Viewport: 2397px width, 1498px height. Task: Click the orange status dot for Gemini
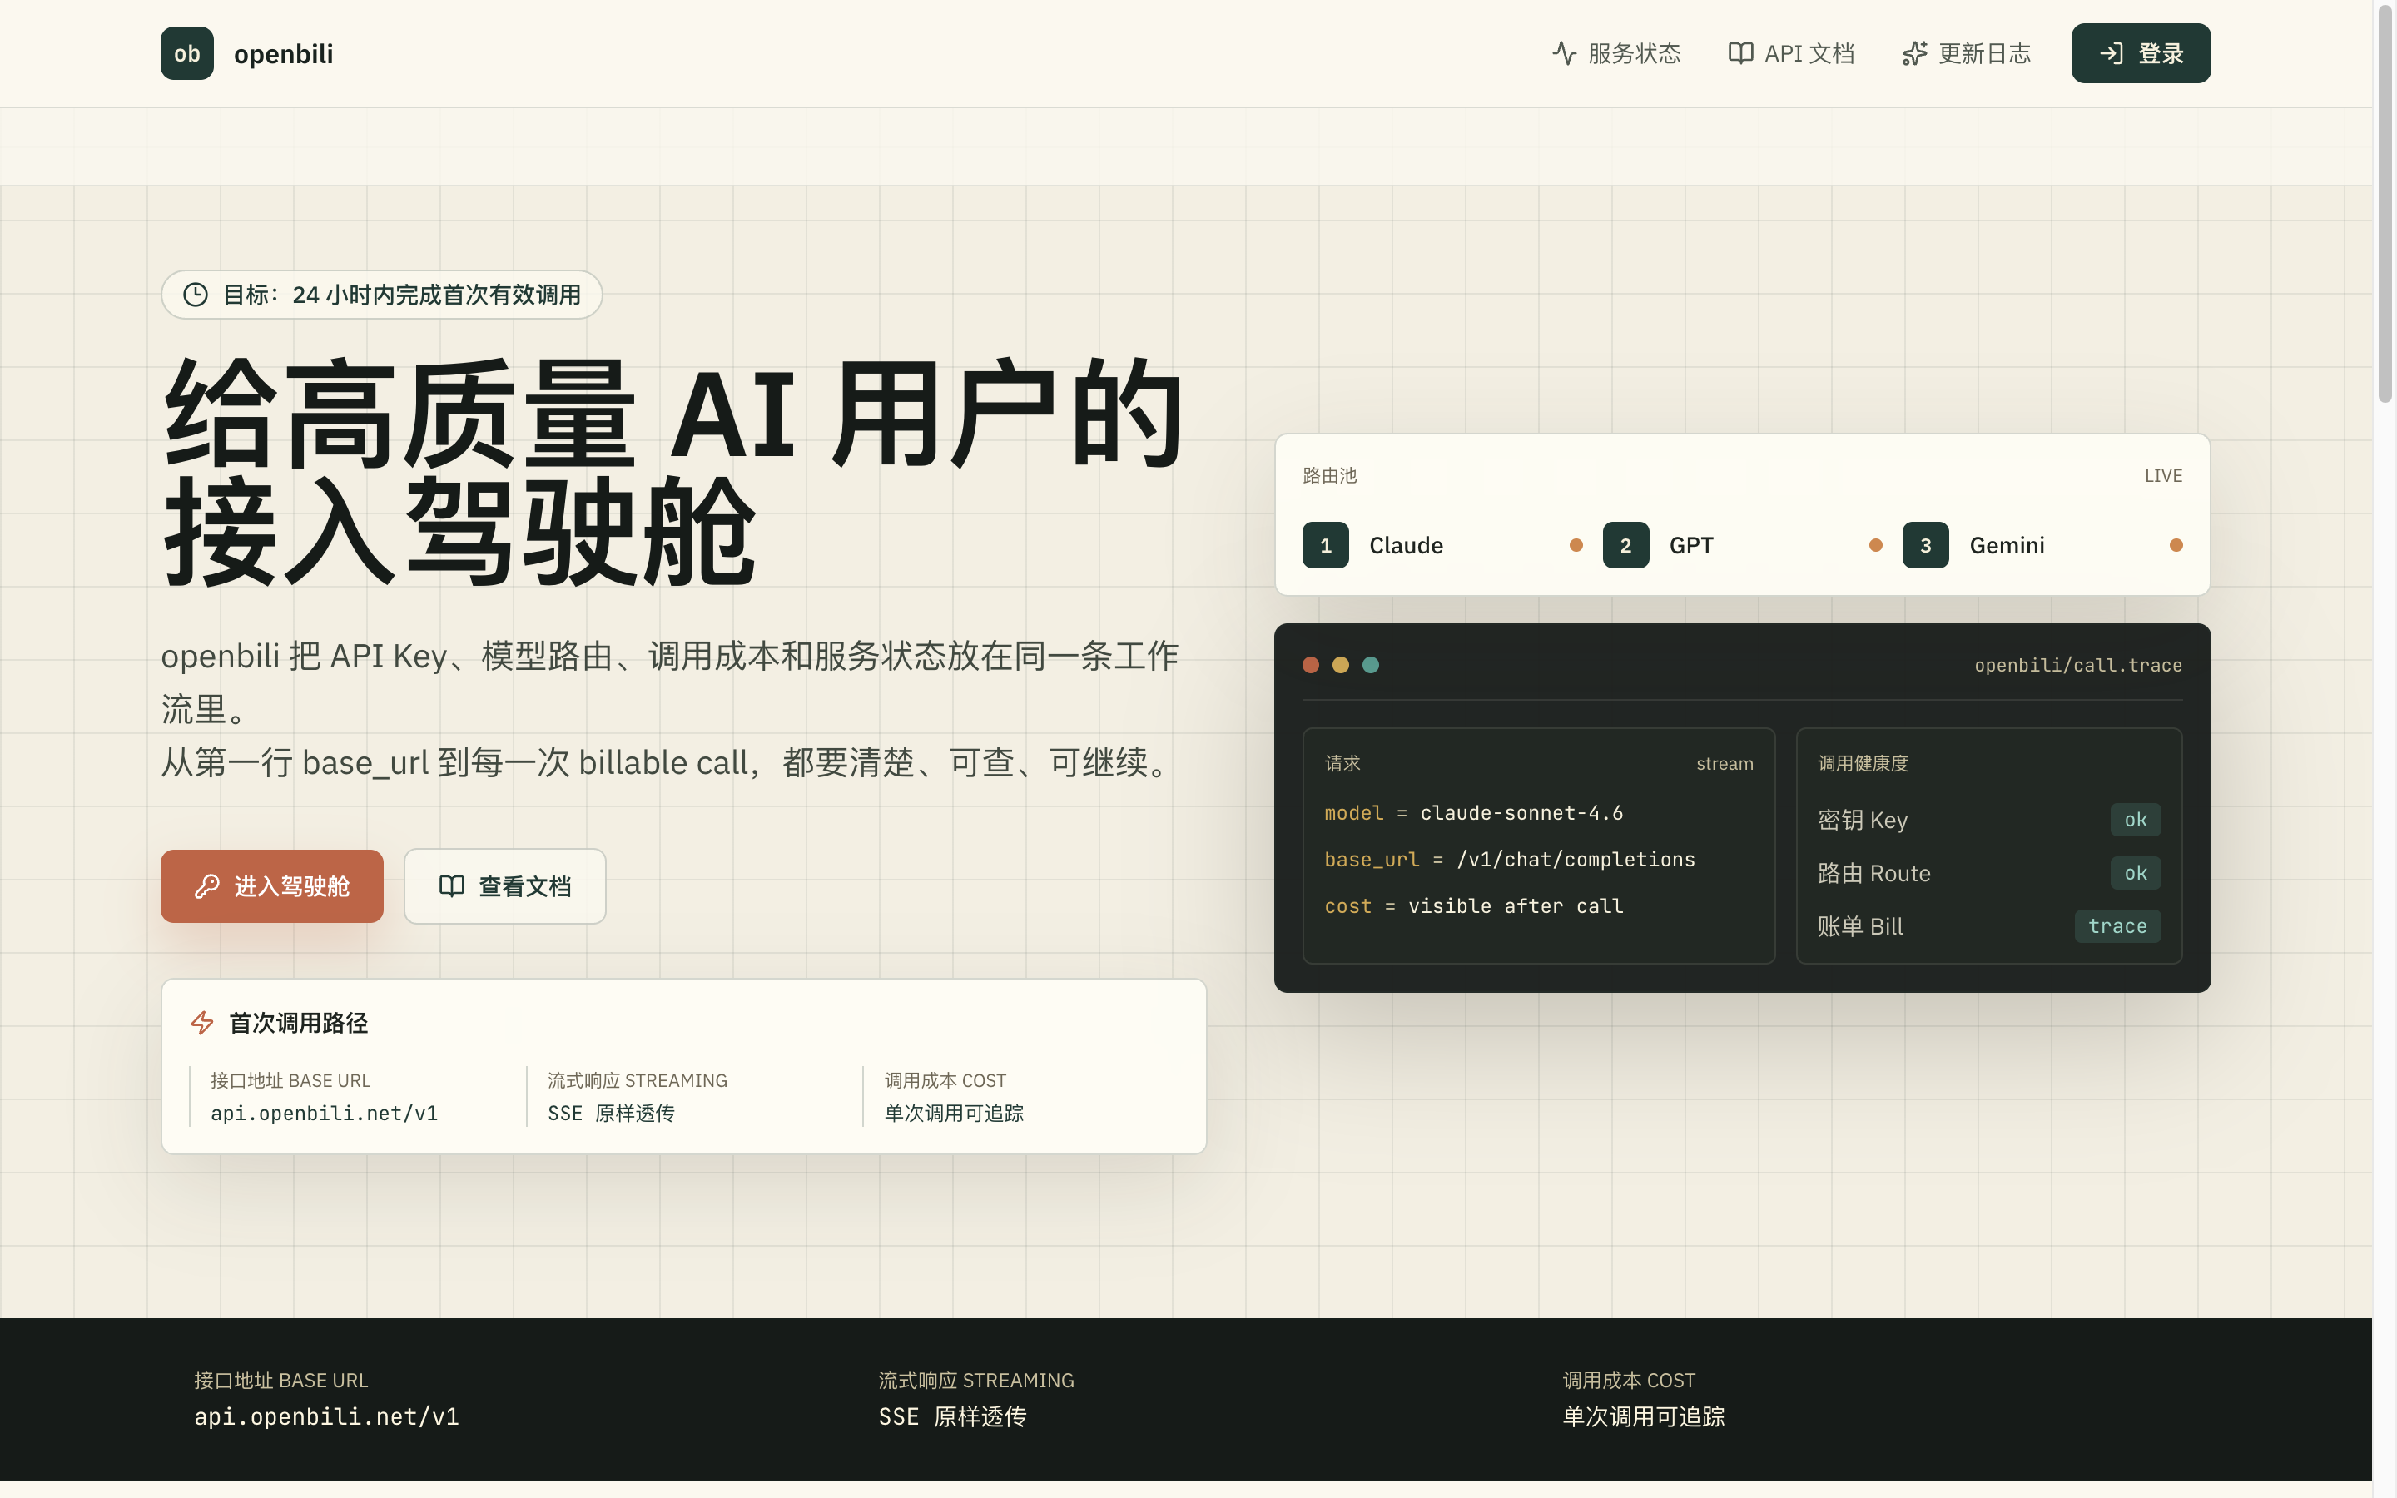tap(2176, 545)
